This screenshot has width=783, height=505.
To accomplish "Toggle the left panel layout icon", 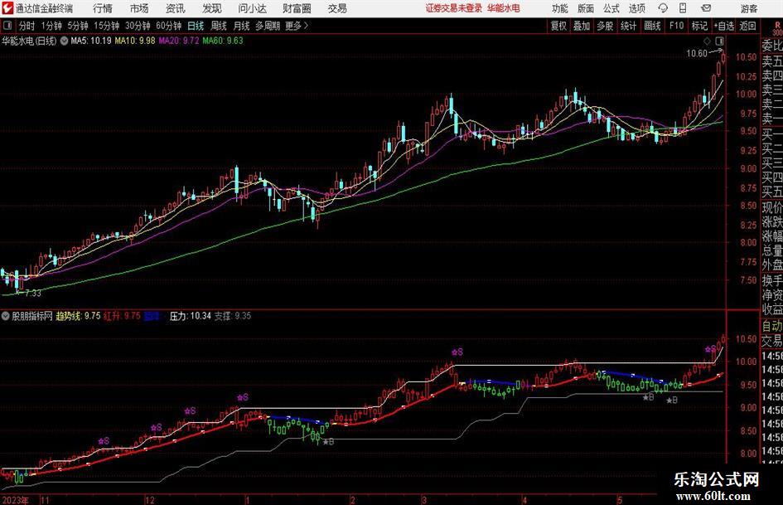I will (7, 26).
